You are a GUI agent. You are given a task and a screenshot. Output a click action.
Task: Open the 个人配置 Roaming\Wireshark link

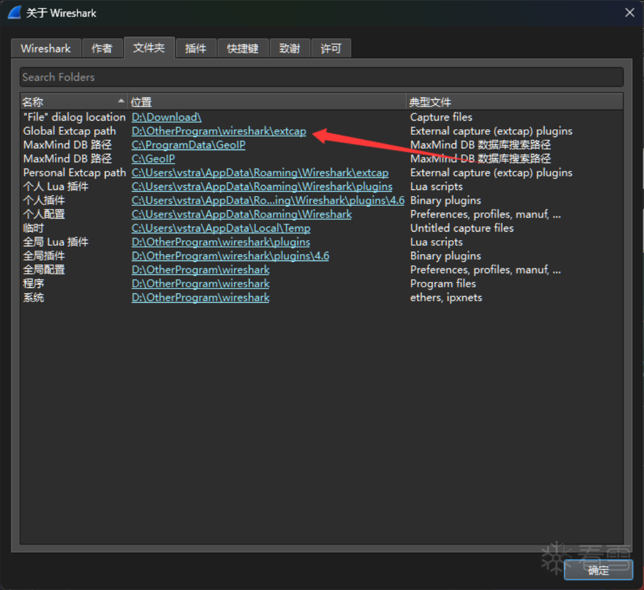click(242, 214)
